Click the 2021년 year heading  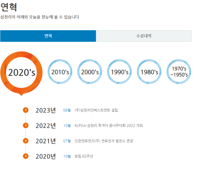pyautogui.click(x=46, y=141)
